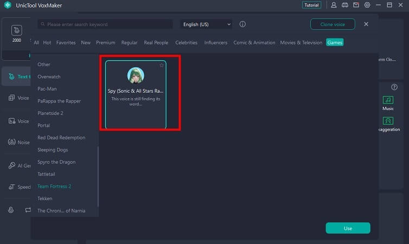Select Spyro the Dragon category
This screenshot has height=244, width=409.
coord(56,162)
